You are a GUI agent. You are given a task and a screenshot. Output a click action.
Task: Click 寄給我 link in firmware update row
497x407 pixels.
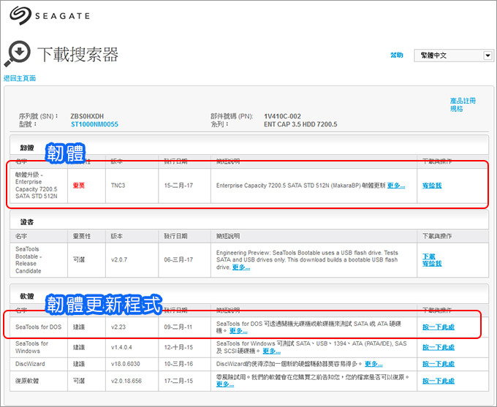[x=432, y=186]
